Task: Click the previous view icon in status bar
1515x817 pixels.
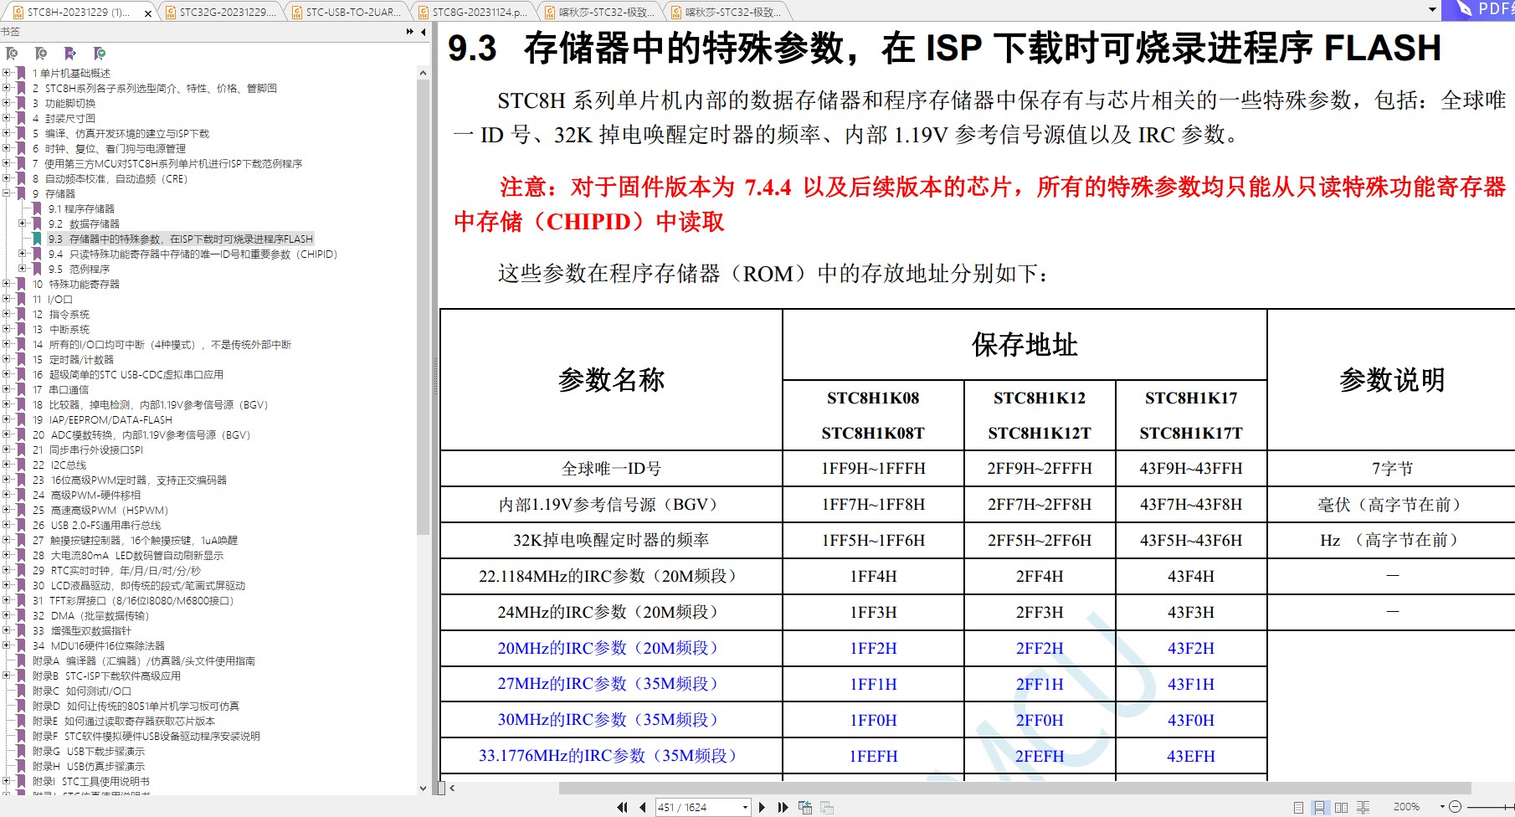Action: pos(805,807)
